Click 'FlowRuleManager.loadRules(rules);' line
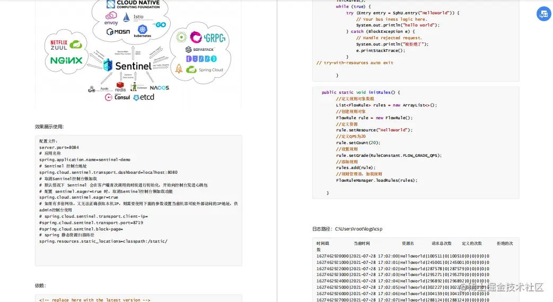 click(376, 181)
